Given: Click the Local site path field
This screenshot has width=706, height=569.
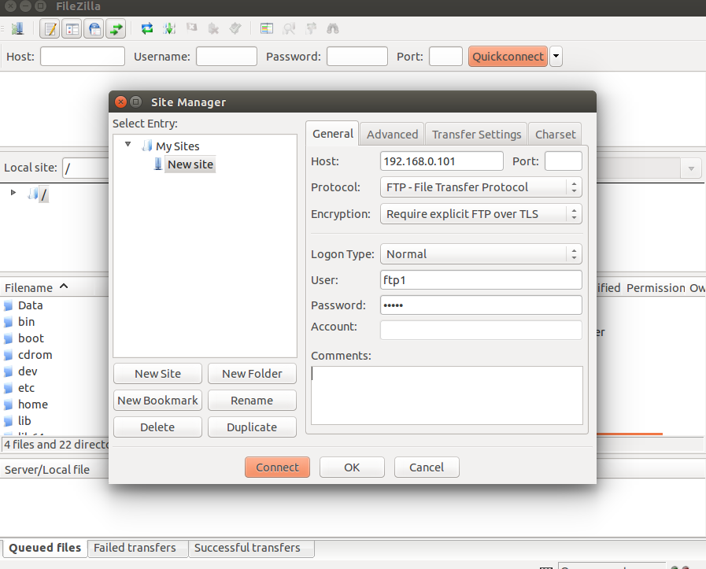Looking at the screenshot, I should coord(86,168).
